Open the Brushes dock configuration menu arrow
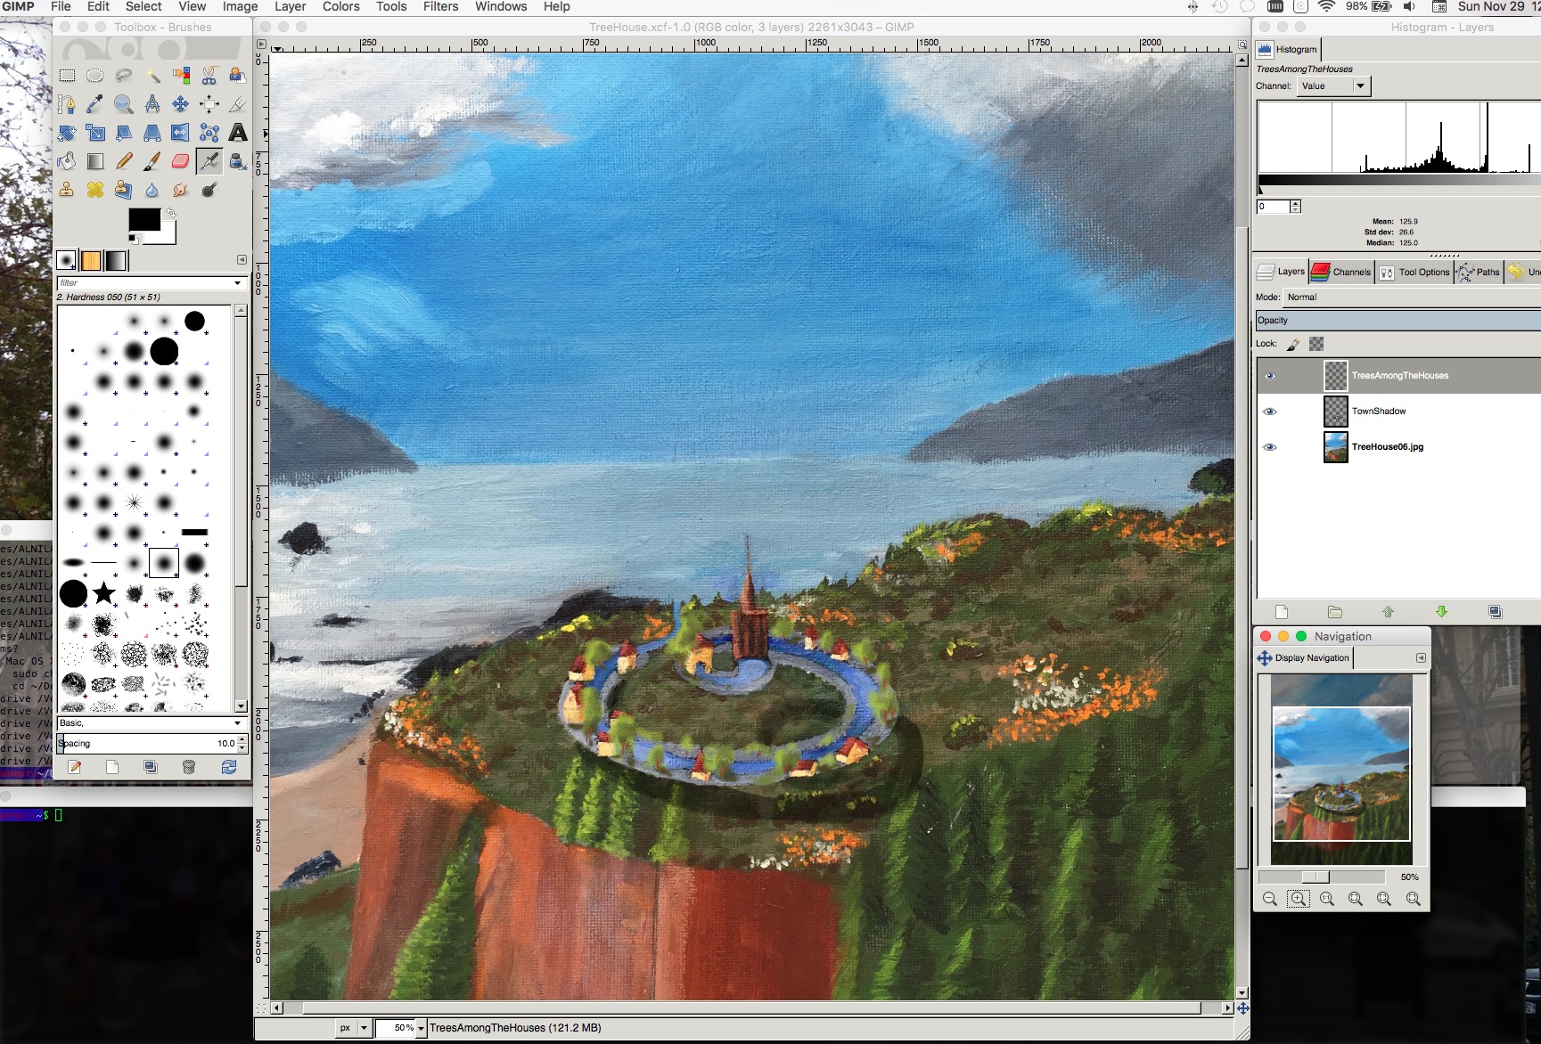The width and height of the screenshot is (1541, 1044). pos(242,260)
